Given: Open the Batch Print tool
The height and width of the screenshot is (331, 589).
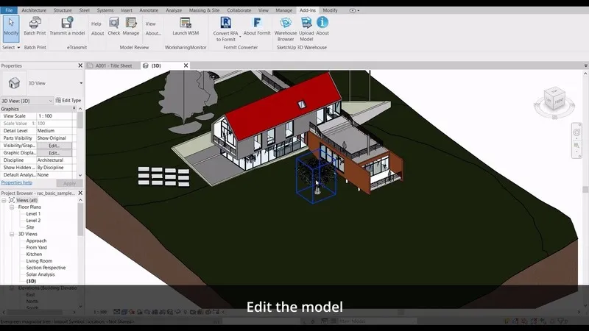Looking at the screenshot, I should pyautogui.click(x=35, y=26).
